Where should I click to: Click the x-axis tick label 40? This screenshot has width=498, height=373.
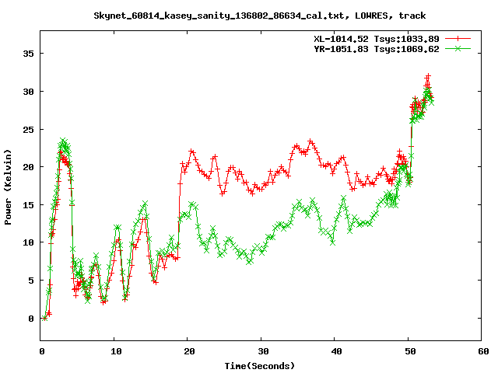(x=336, y=351)
